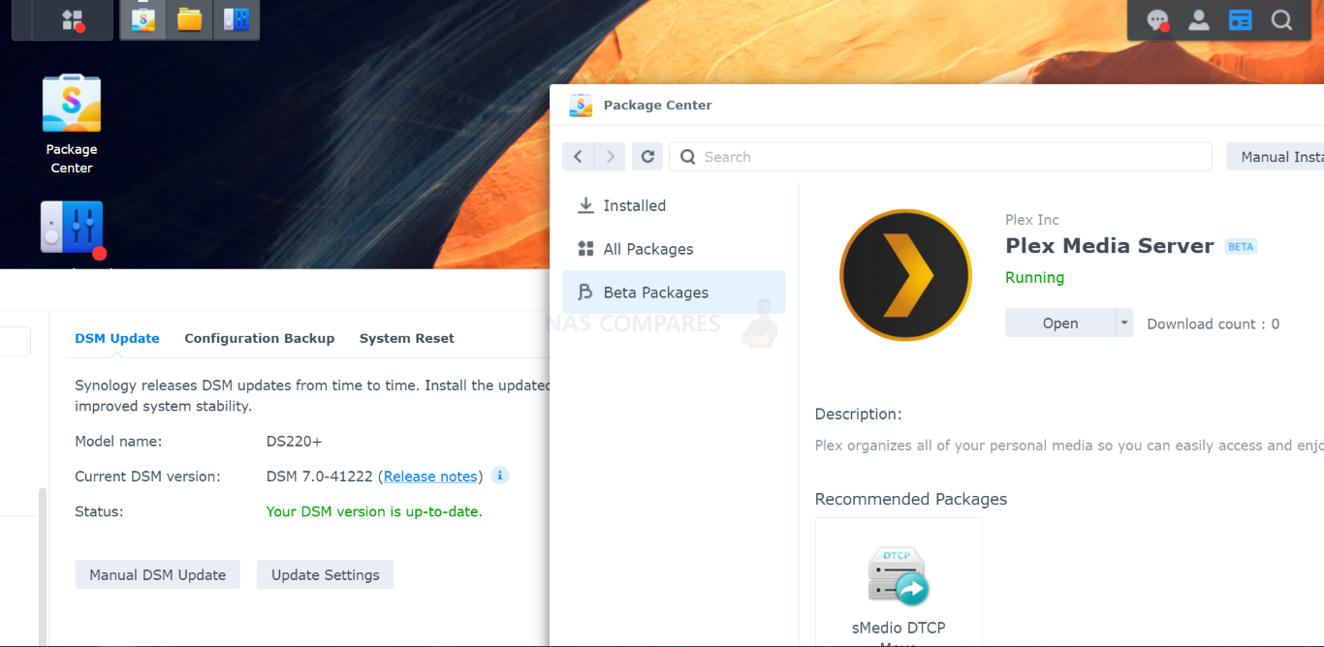This screenshot has width=1324, height=647.
Task: Click the 'Plex Inc' publisher text
Action: pos(1032,220)
